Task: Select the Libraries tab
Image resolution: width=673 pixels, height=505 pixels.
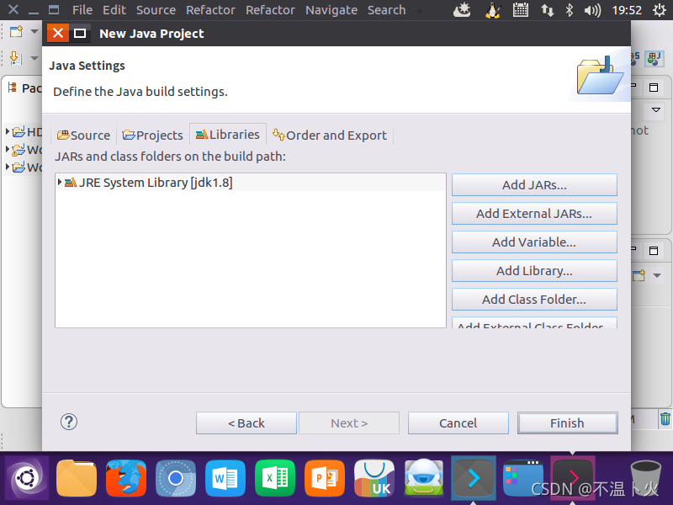Action: [228, 135]
